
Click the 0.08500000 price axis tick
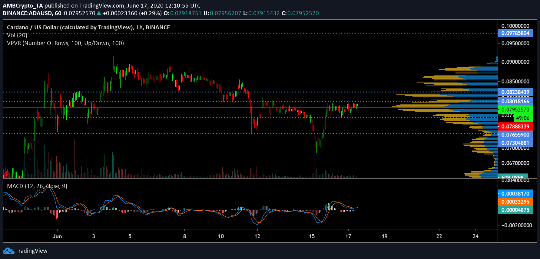pos(515,82)
